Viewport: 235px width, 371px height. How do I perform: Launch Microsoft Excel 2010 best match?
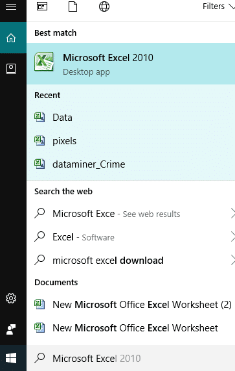pos(131,64)
